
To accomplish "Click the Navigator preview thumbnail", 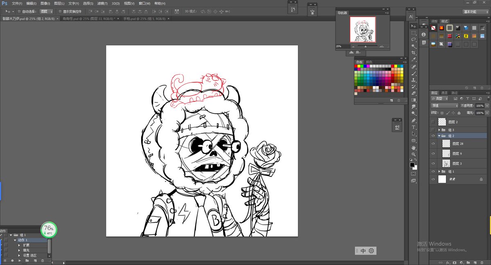I will tap(363, 30).
